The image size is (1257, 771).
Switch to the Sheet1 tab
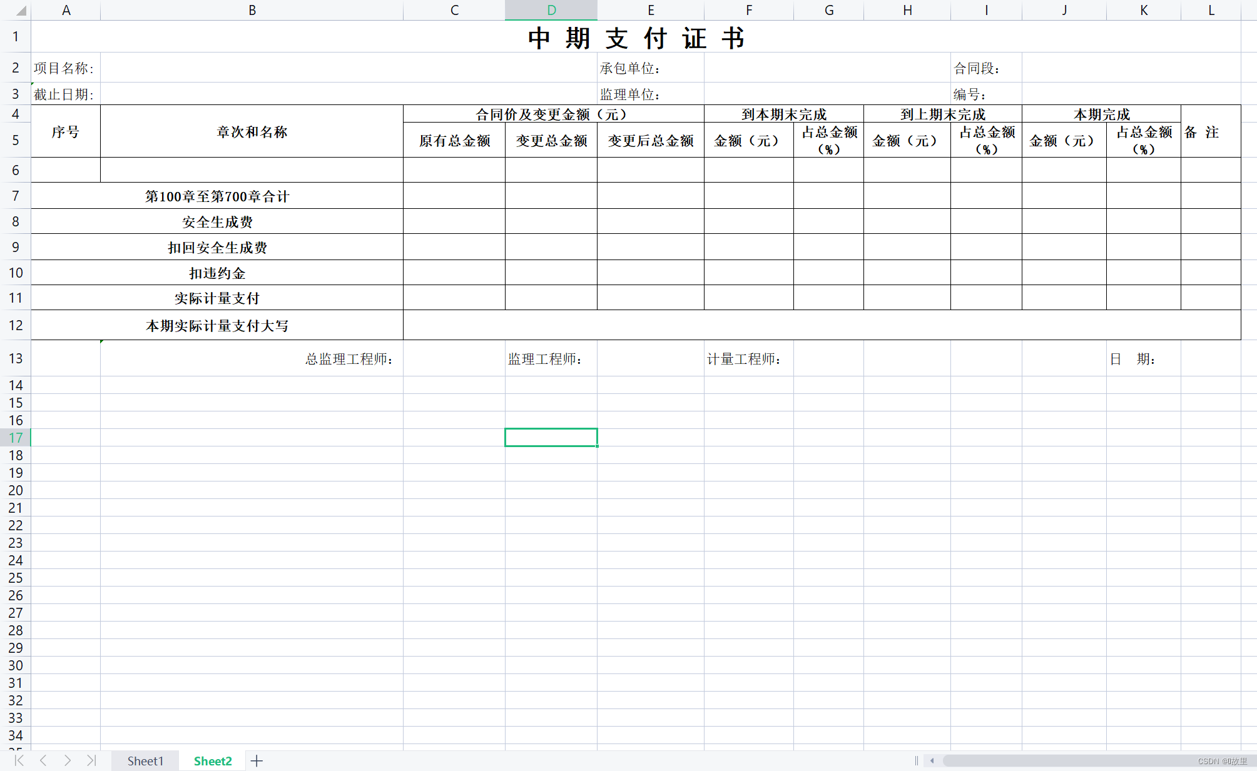[145, 761]
